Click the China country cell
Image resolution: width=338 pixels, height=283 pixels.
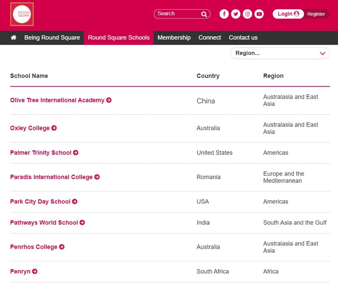click(x=206, y=101)
